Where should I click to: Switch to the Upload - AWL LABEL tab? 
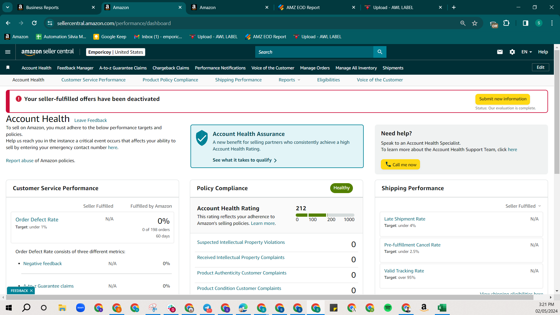[404, 7]
